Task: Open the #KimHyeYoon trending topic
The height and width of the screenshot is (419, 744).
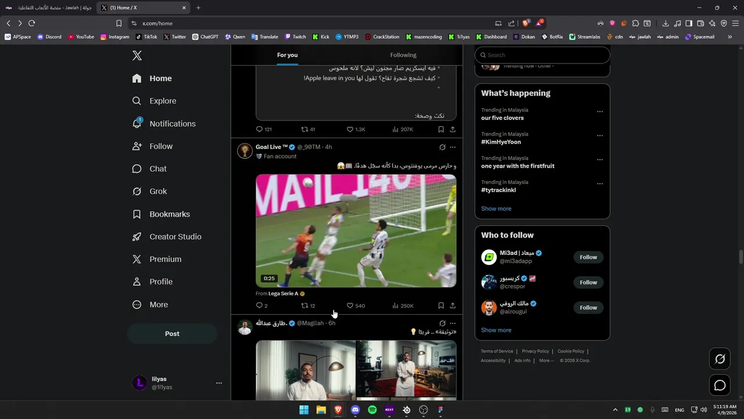Action: [x=501, y=142]
